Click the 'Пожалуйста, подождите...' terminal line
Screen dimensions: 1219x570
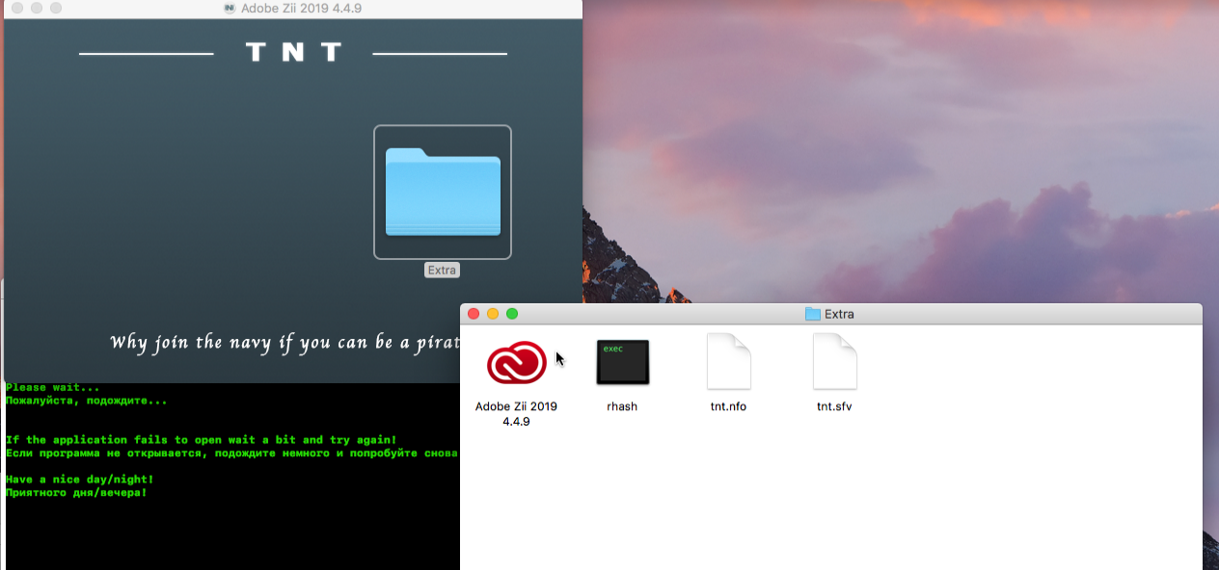pos(86,400)
